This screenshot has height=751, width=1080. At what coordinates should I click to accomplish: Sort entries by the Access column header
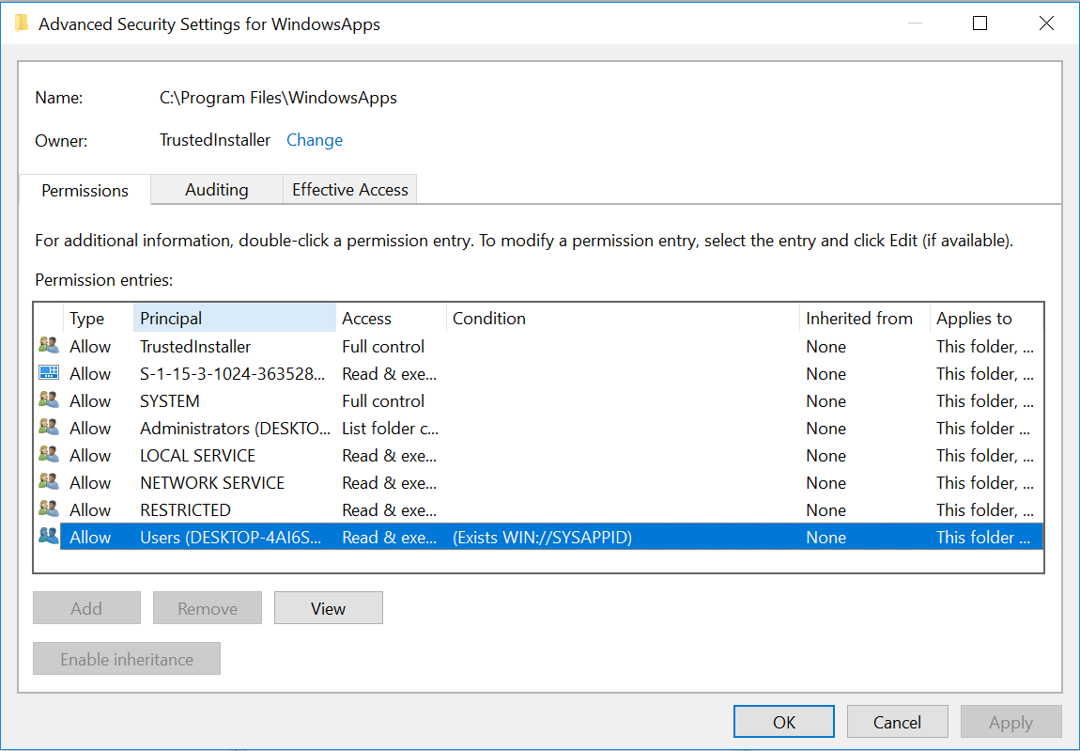(x=390, y=319)
